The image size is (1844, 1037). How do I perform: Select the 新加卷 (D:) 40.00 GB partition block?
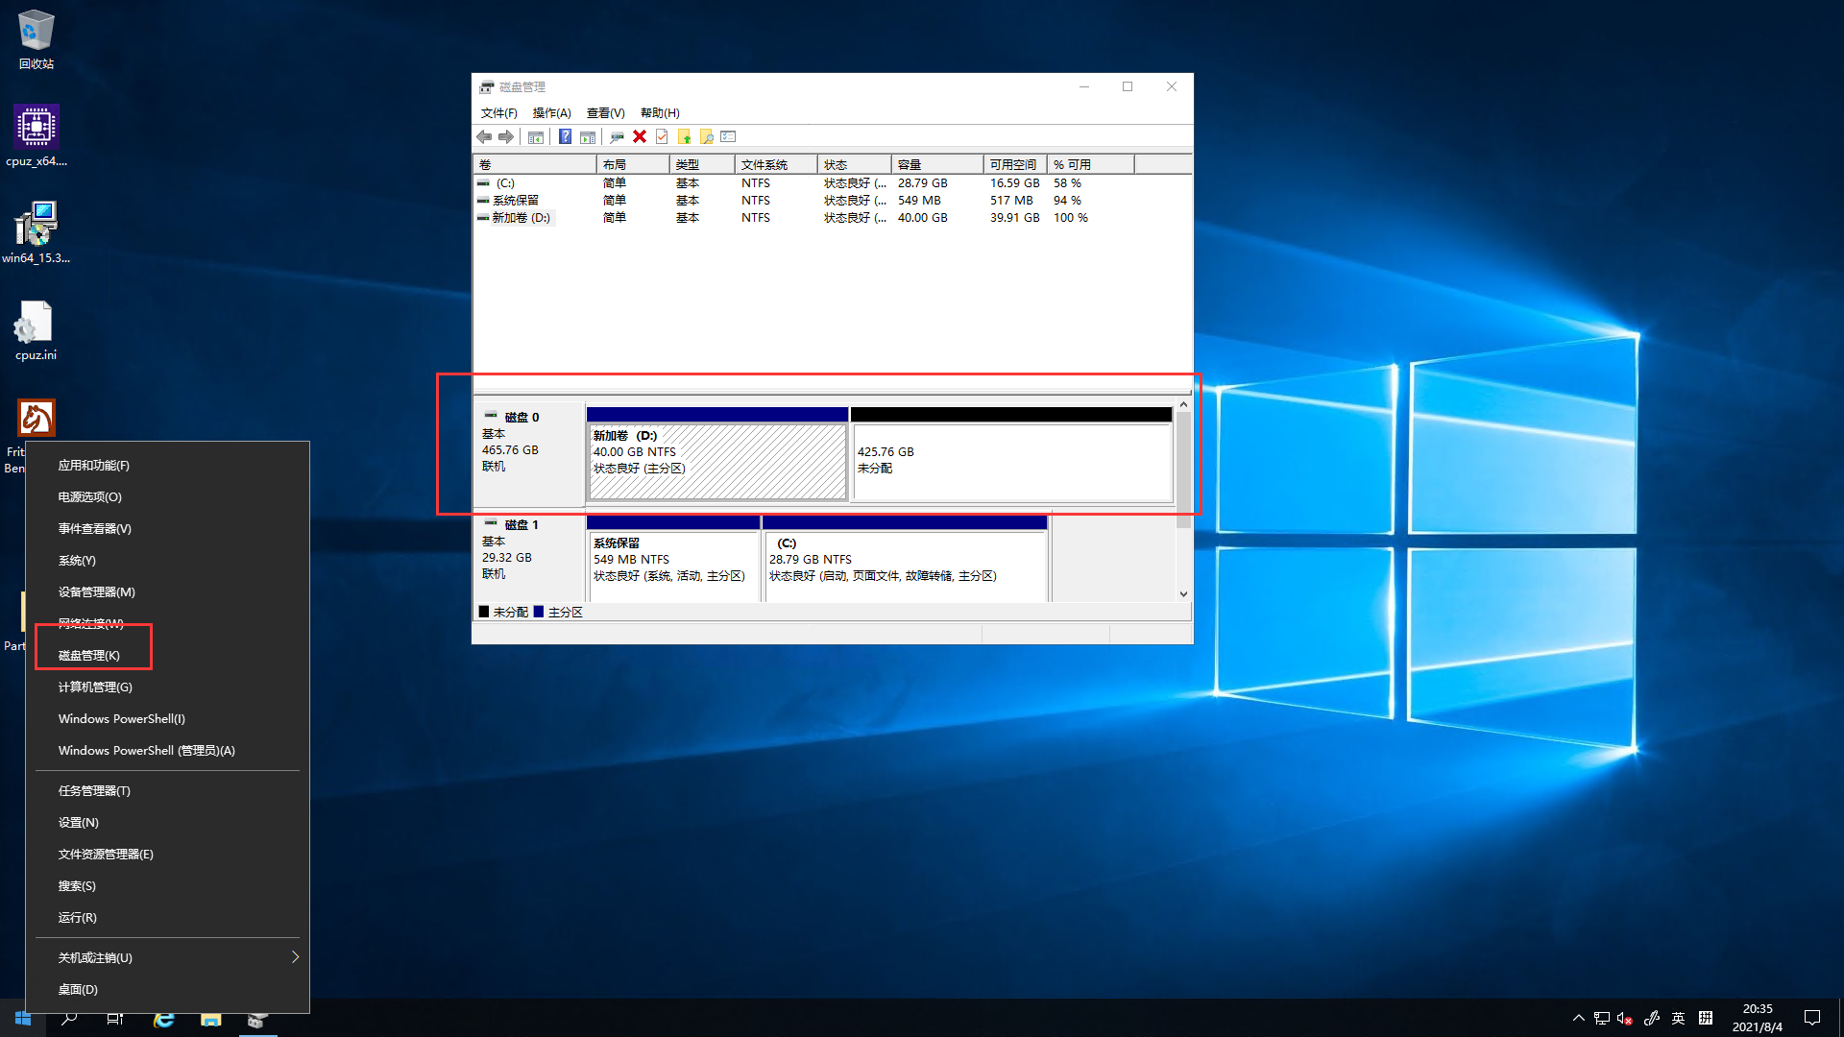coord(717,455)
